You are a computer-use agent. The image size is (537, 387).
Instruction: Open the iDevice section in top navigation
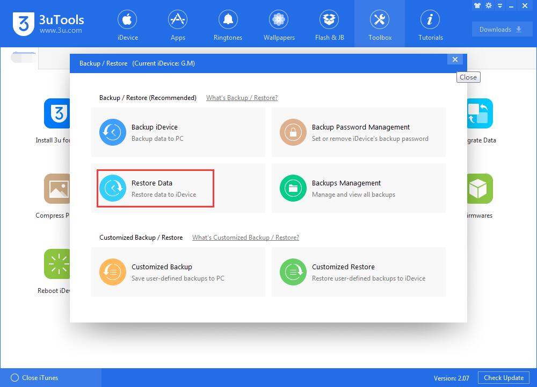pos(127,25)
